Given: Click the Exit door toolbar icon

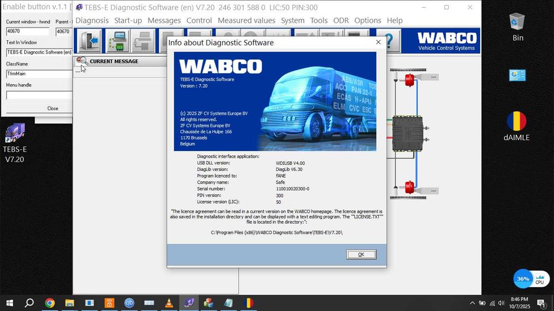Looking at the screenshot, I should 89,40.
